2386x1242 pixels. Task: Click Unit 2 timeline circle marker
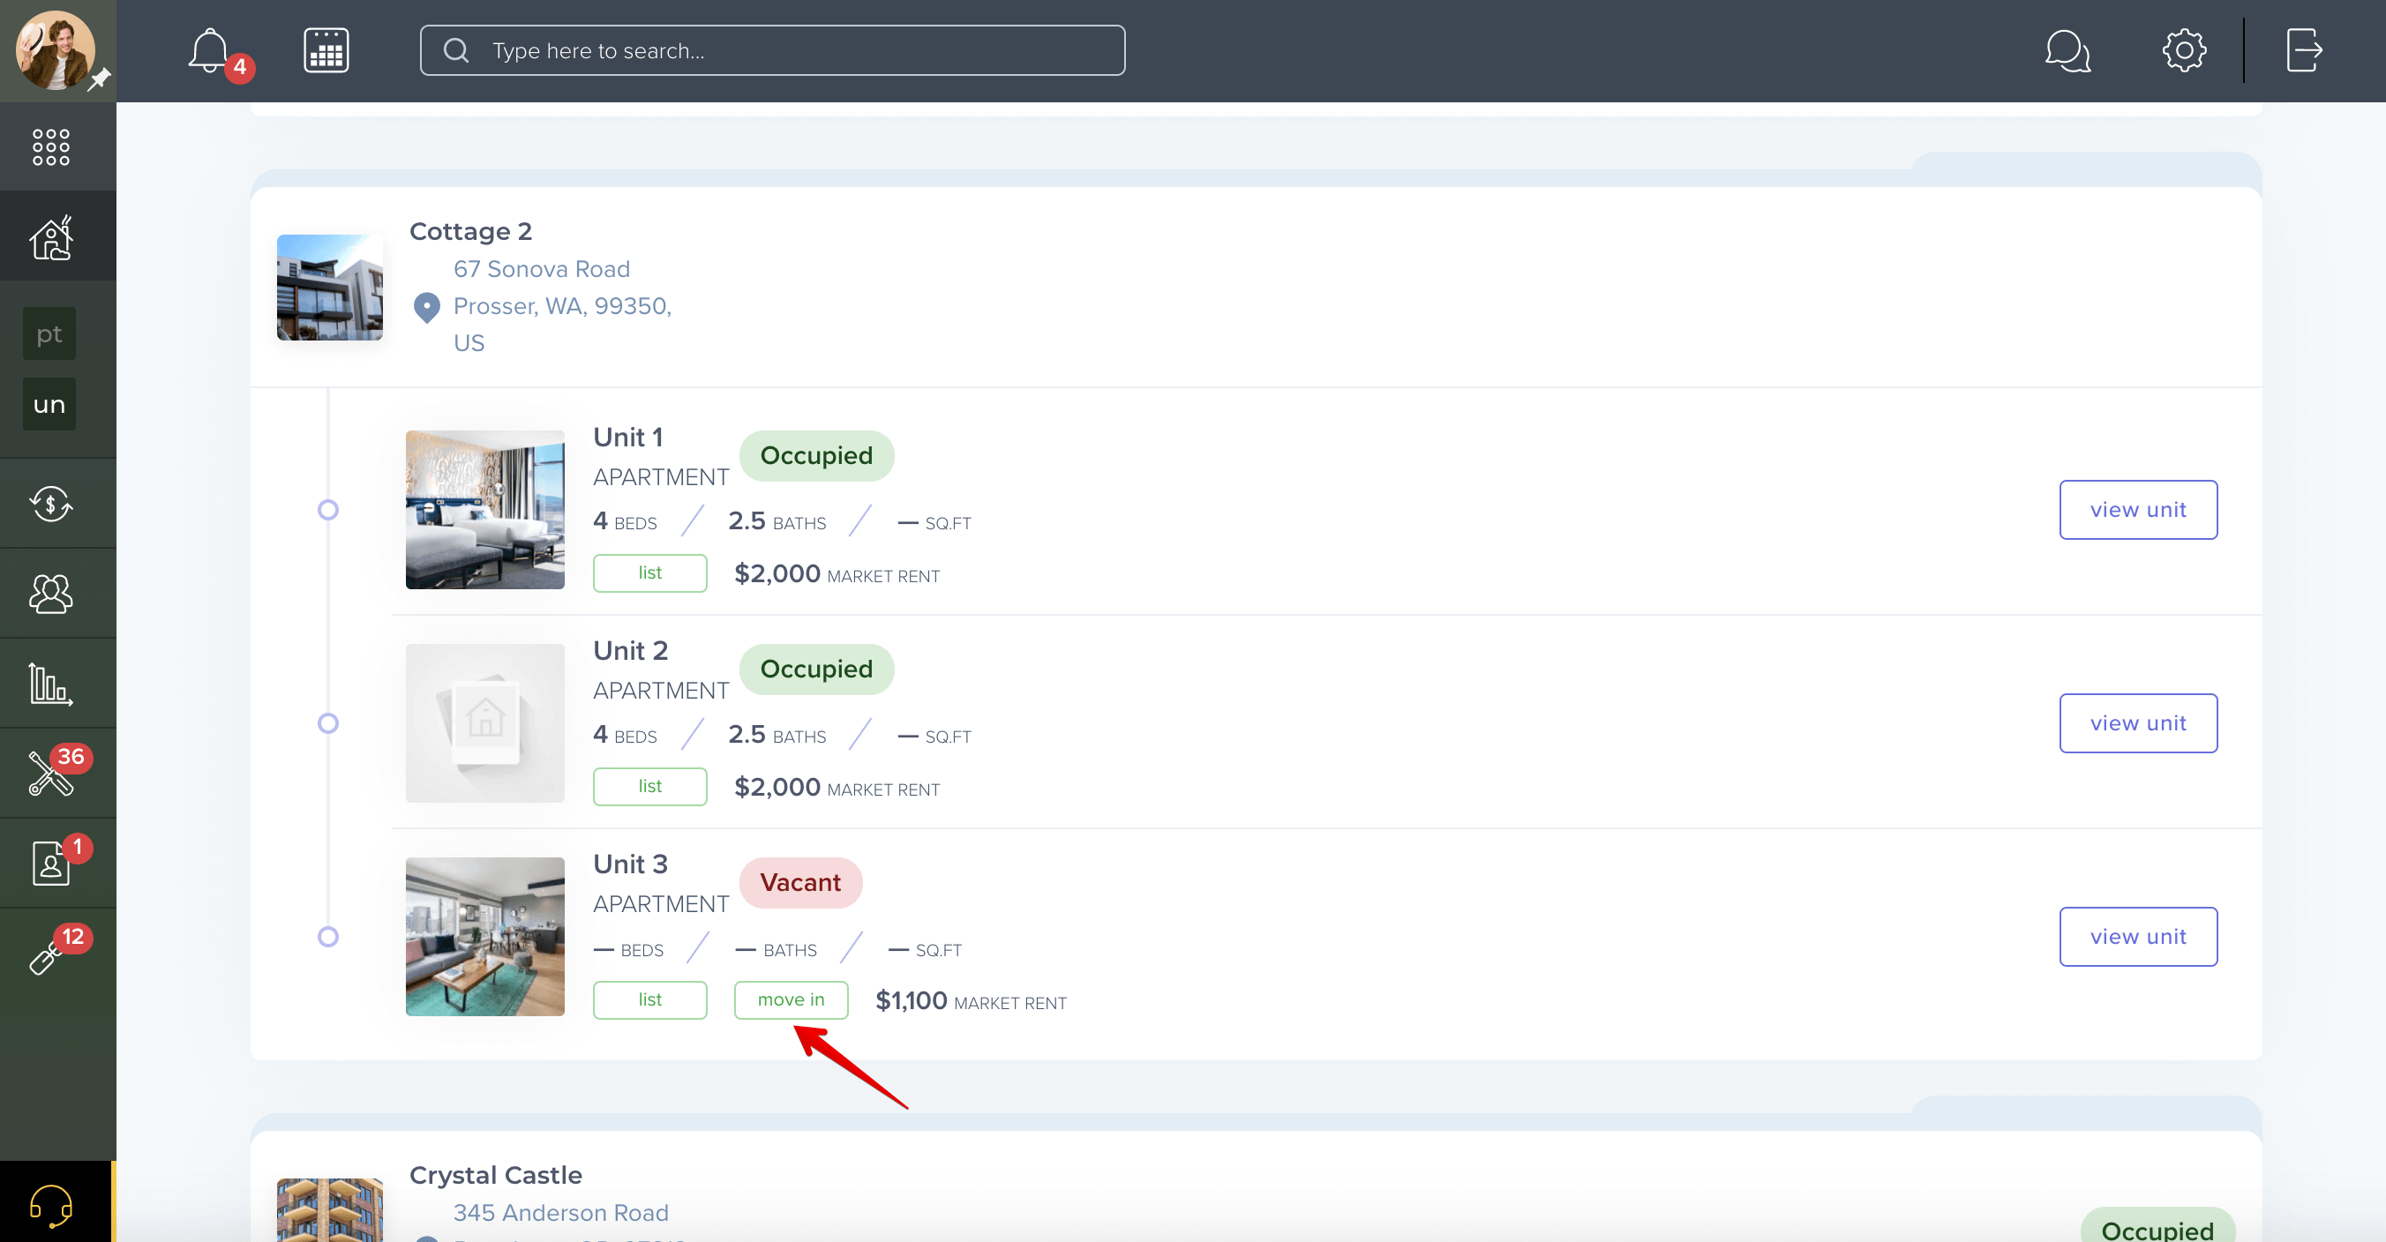click(328, 722)
